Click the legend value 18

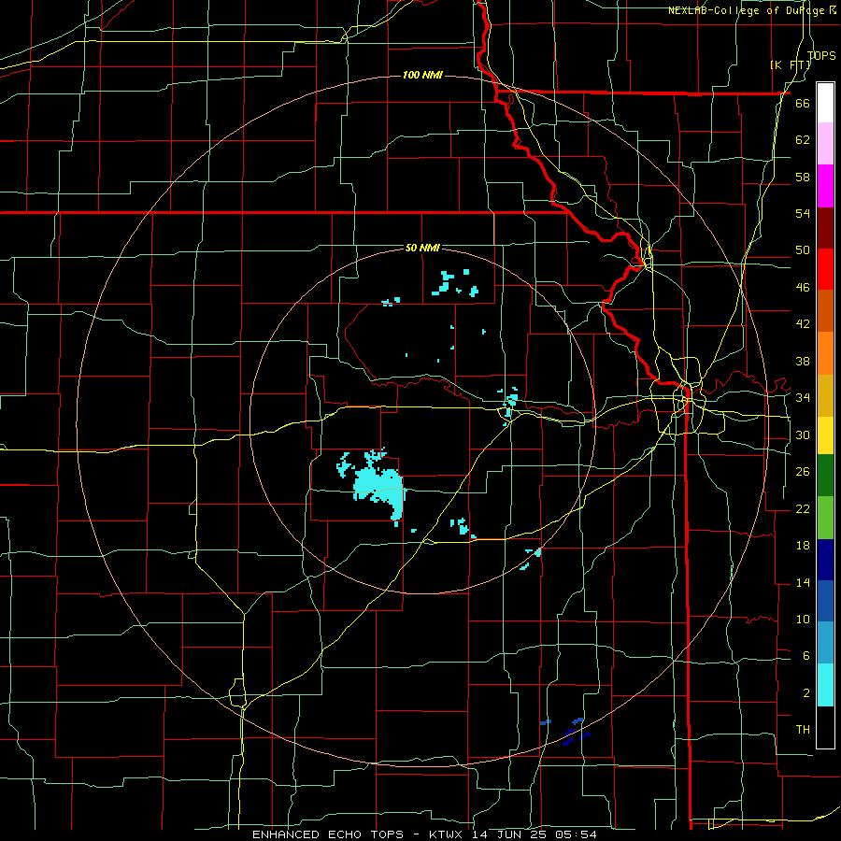click(803, 546)
